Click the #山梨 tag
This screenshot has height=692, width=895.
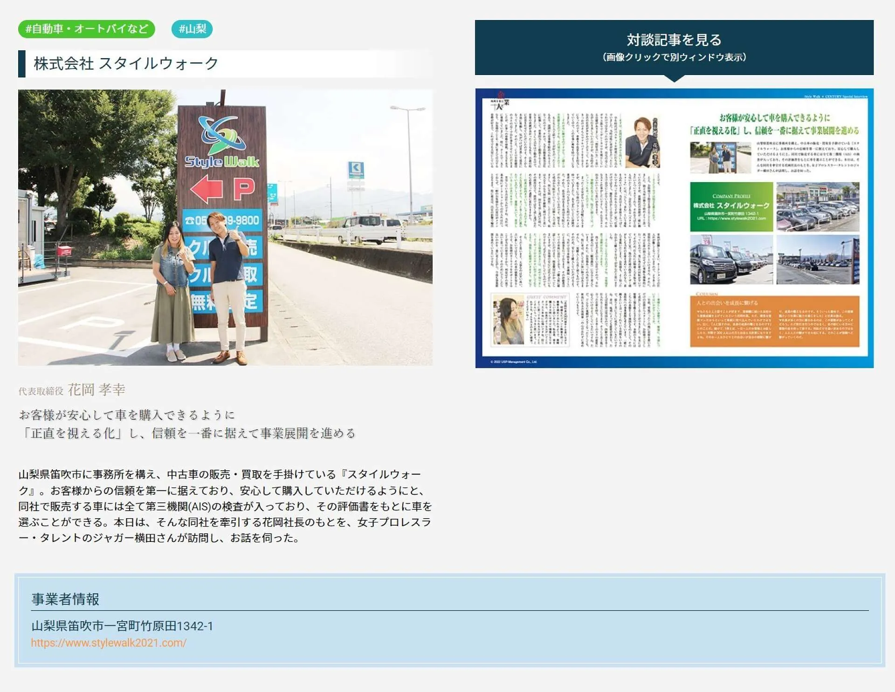tap(192, 29)
